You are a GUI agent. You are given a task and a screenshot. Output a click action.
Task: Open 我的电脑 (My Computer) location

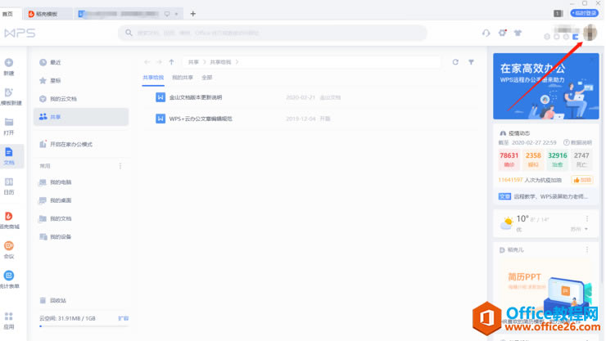pos(61,182)
